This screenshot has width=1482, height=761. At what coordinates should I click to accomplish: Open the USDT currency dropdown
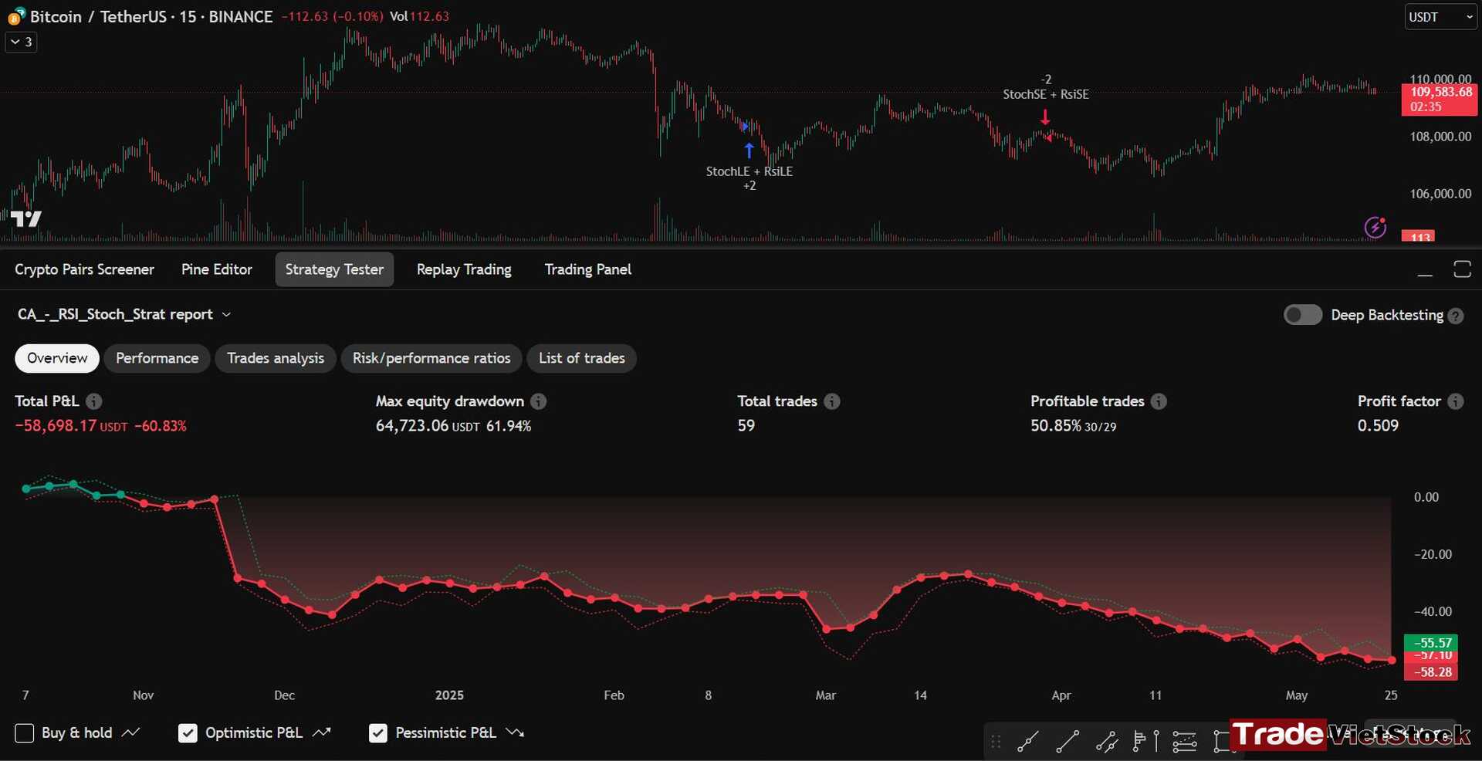(x=1440, y=17)
